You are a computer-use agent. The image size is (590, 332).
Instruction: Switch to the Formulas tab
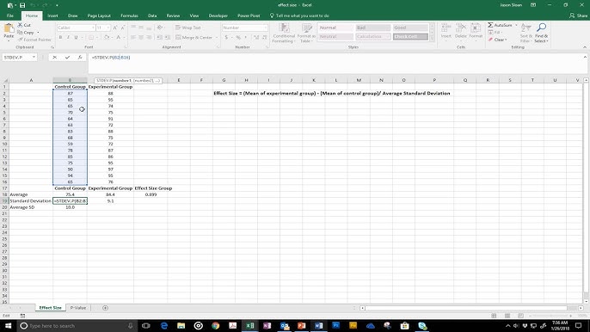[129, 15]
